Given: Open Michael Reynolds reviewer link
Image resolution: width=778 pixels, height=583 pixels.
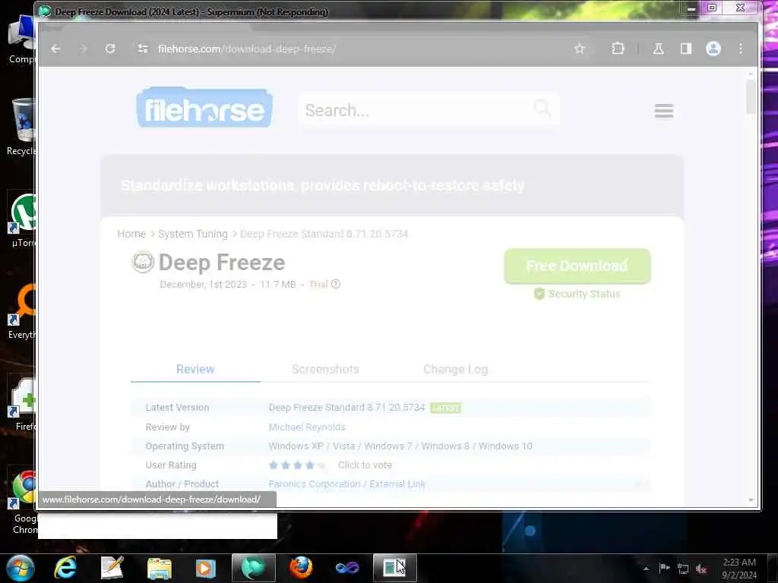Looking at the screenshot, I should [307, 427].
